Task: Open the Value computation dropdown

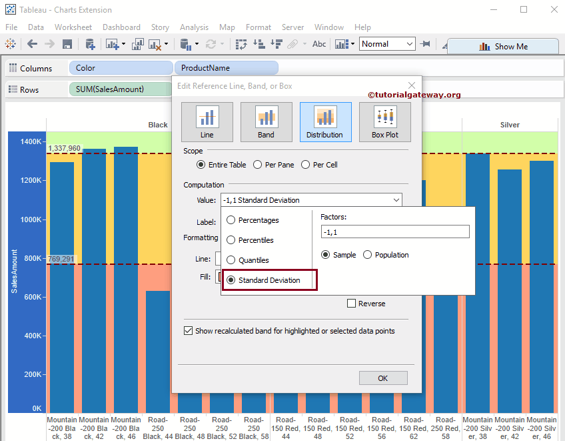Action: 397,199
